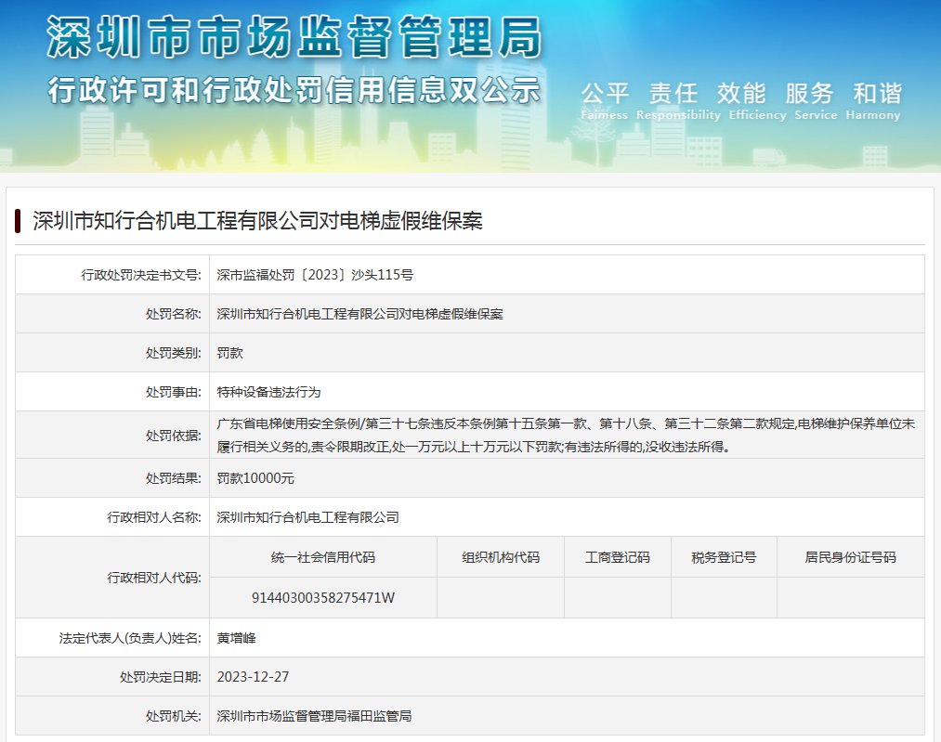This screenshot has height=742, width=941.
Task: Click the dark red bar beside the case title
Action: click(18, 221)
